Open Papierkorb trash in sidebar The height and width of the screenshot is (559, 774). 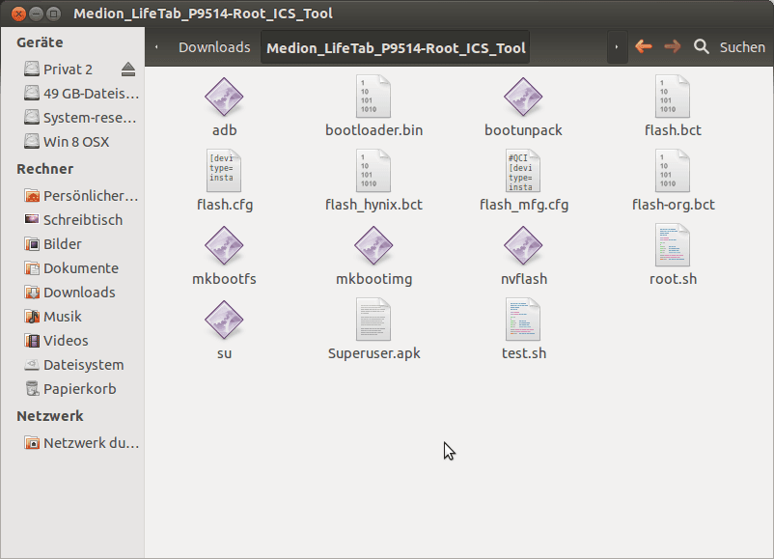coord(70,389)
